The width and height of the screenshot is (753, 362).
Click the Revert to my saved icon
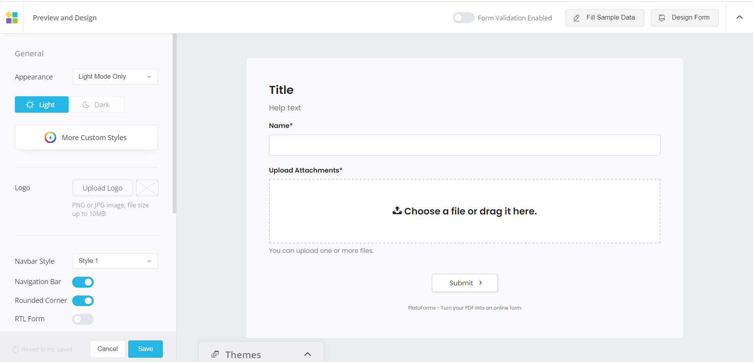16,349
